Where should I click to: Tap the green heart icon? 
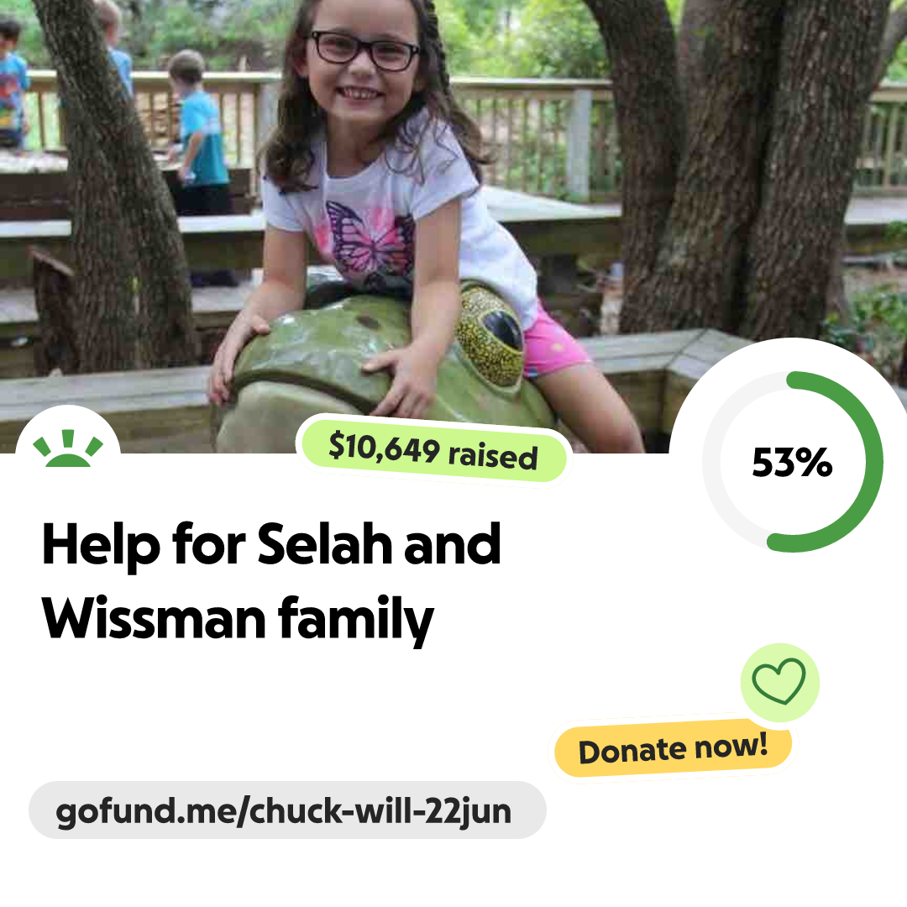coord(779,681)
